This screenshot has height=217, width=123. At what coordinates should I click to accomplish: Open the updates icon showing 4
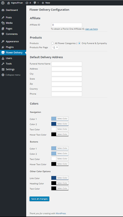27,3
